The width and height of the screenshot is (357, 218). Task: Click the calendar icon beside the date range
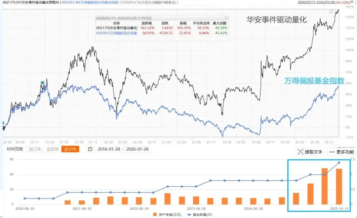90,149
